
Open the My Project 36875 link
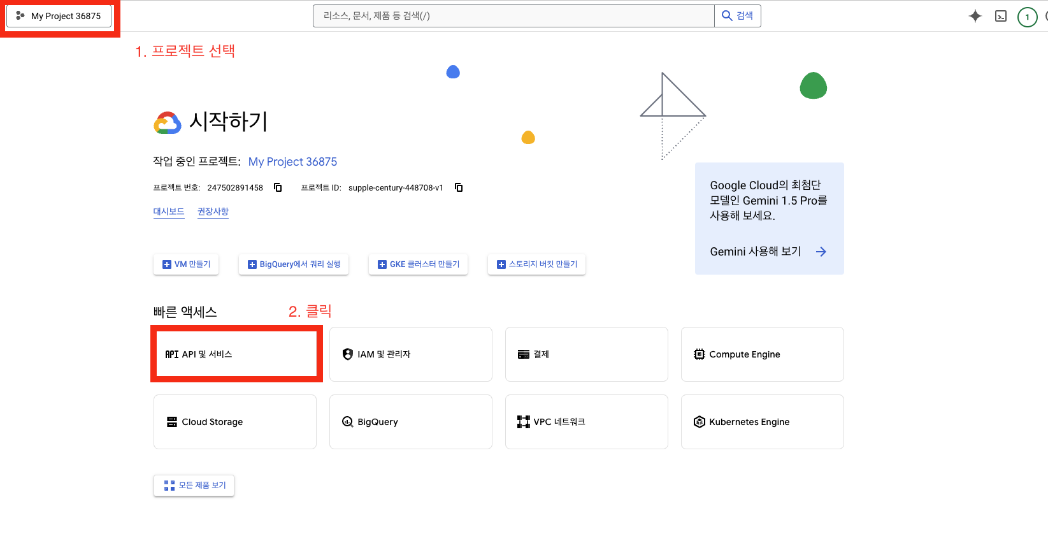(292, 162)
